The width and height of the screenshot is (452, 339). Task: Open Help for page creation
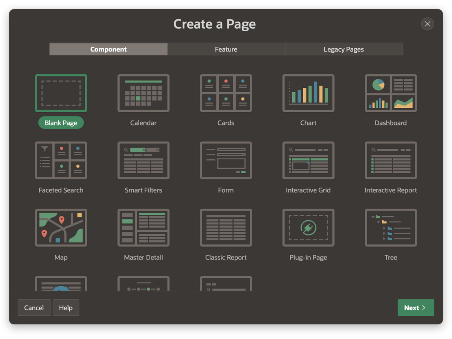[66, 308]
